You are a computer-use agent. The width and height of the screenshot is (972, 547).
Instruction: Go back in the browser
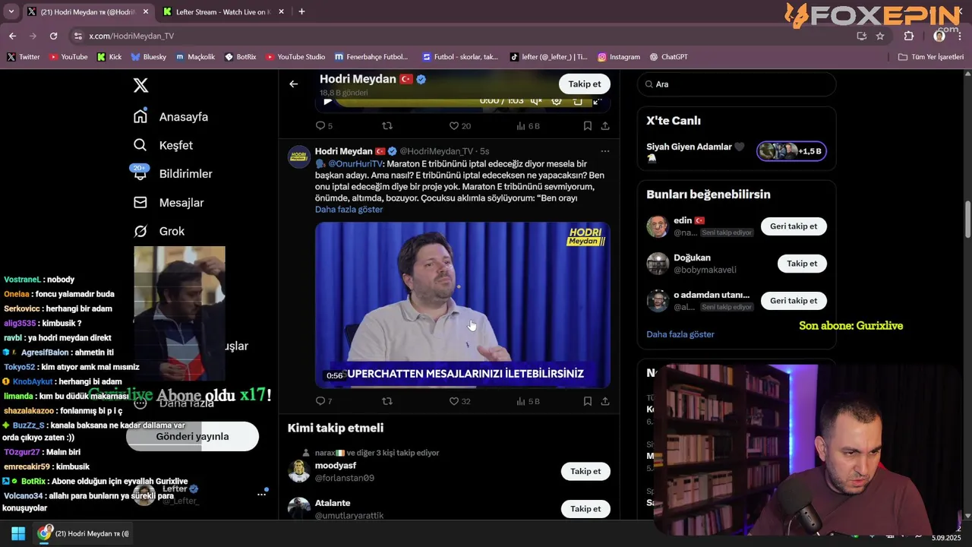click(12, 36)
